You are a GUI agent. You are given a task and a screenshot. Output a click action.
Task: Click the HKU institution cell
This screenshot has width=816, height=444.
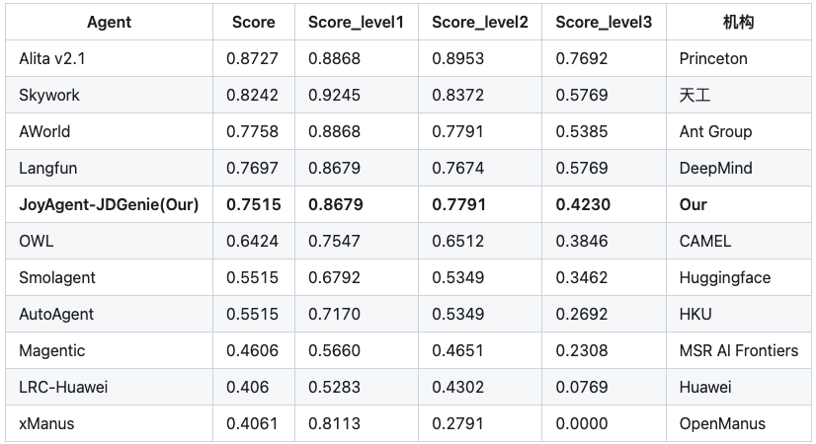pyautogui.click(x=738, y=314)
